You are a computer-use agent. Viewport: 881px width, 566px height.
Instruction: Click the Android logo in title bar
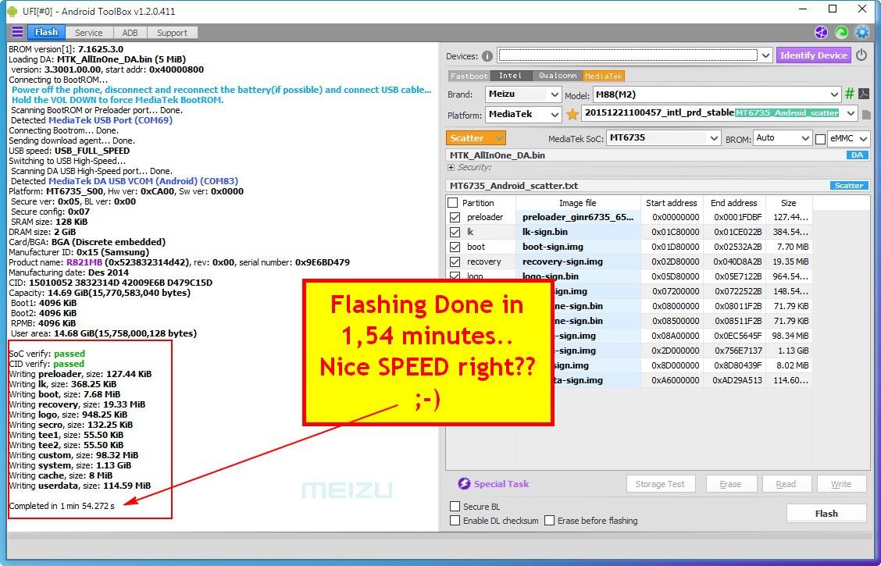coord(12,11)
